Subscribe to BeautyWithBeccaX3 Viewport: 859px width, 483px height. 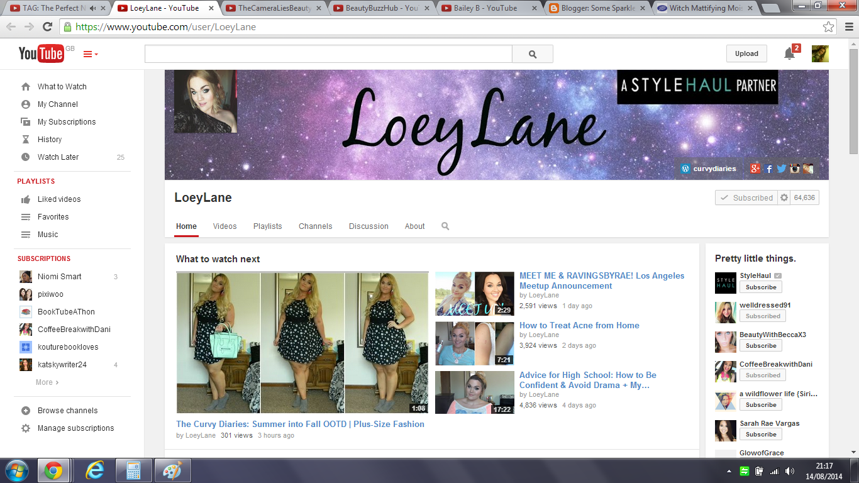761,346
